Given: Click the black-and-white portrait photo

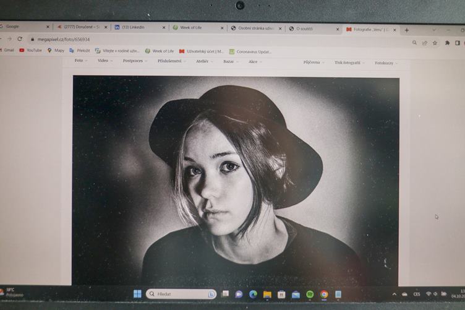Looking at the screenshot, I should (x=236, y=181).
